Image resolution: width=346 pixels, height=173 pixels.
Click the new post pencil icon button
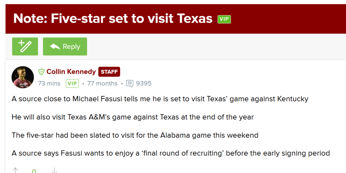tap(25, 46)
